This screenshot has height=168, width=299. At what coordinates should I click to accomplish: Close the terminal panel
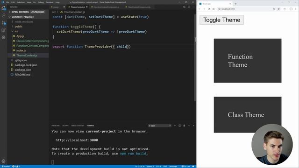(193, 126)
